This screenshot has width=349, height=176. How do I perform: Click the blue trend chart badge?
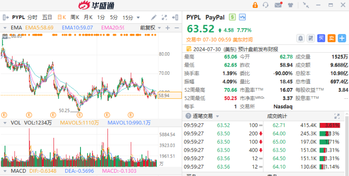(x=242, y=17)
